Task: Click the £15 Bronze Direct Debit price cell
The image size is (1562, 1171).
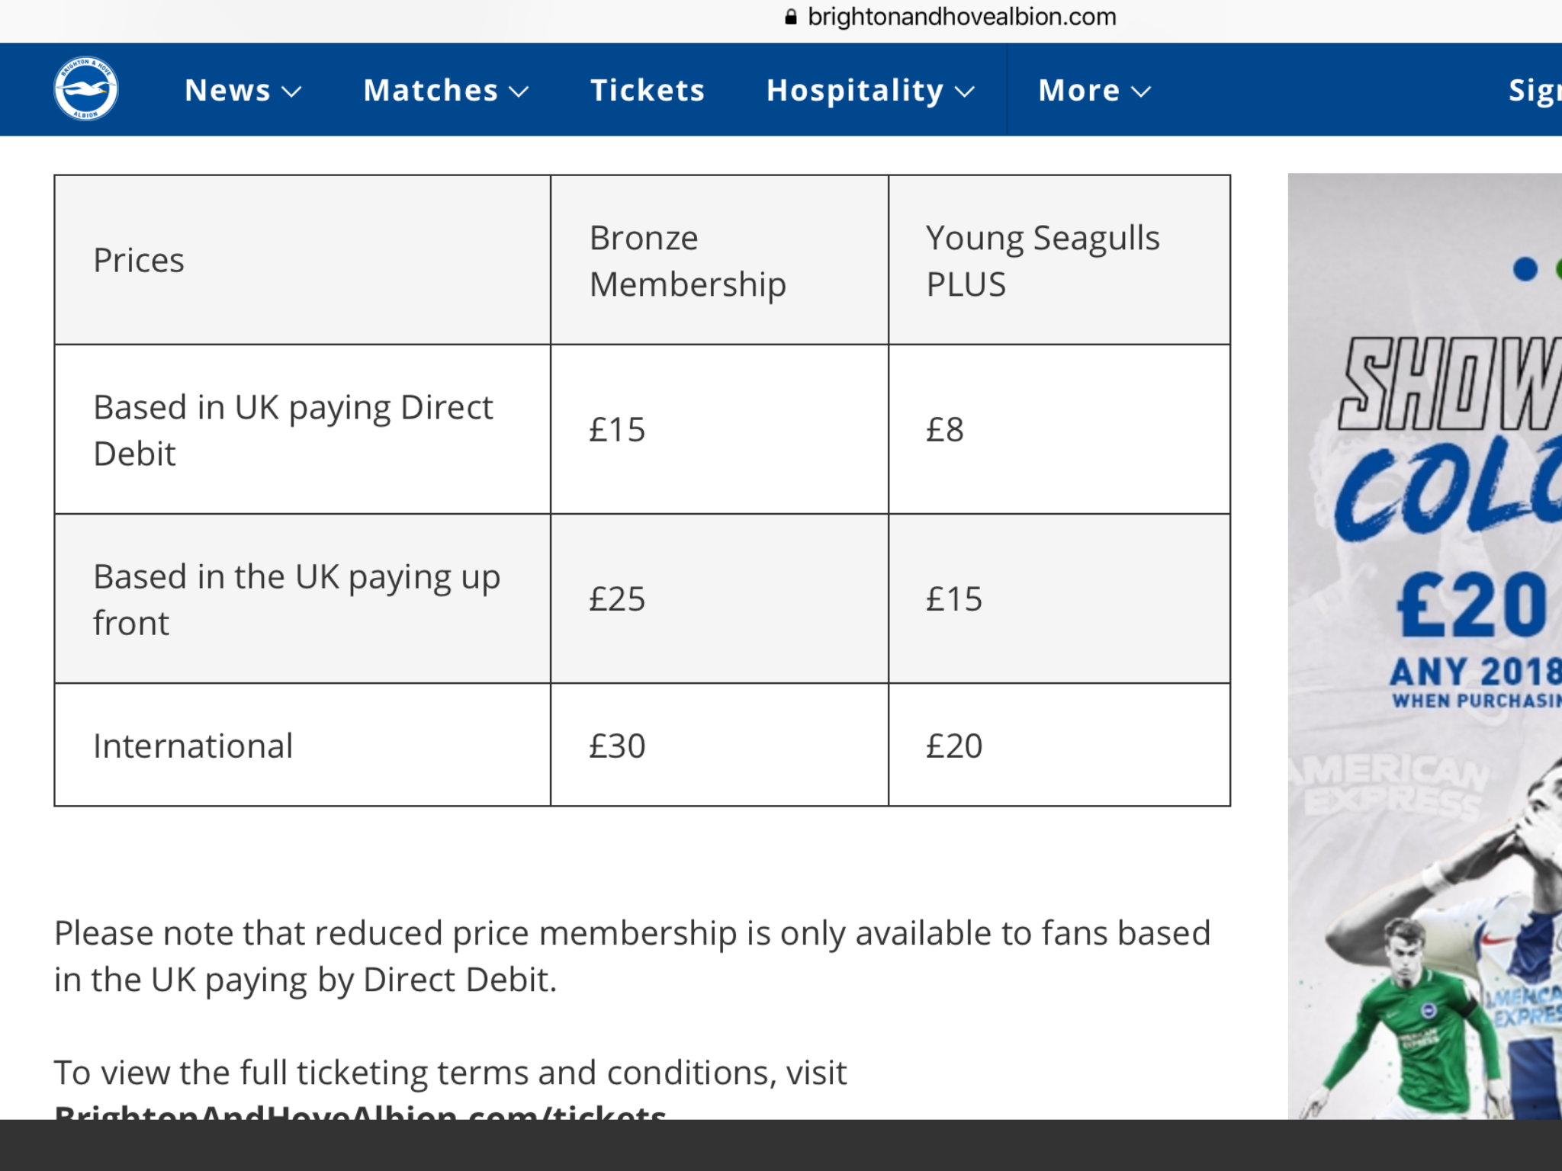Action: 719,429
